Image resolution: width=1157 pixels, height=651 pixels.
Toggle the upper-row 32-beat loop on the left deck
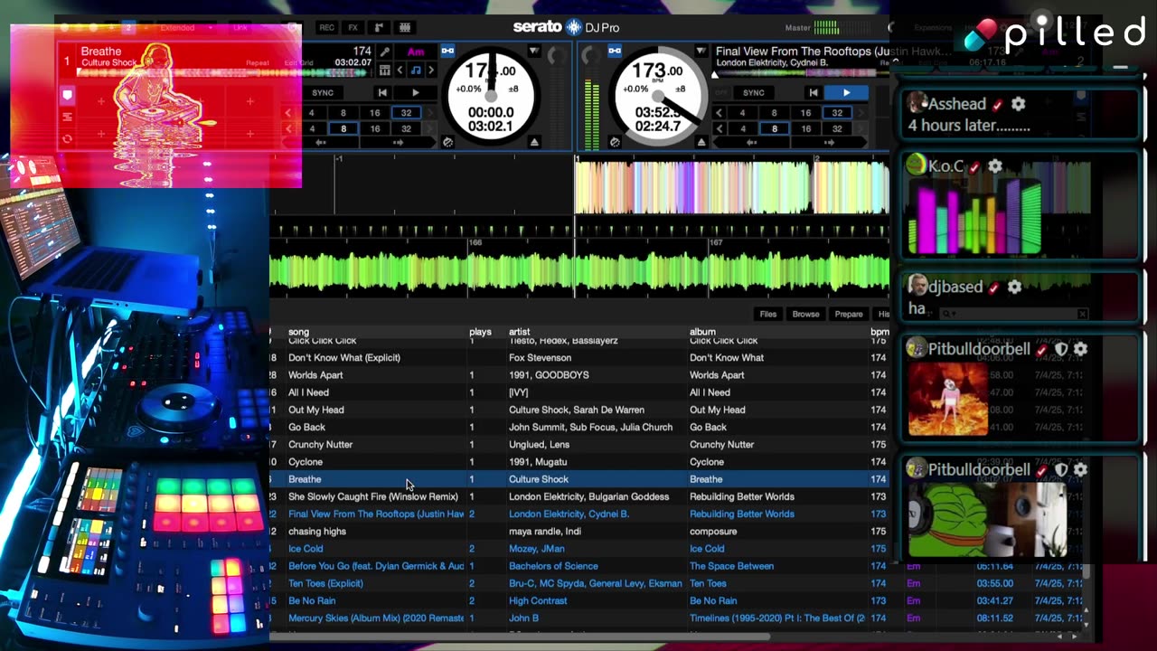(x=406, y=113)
